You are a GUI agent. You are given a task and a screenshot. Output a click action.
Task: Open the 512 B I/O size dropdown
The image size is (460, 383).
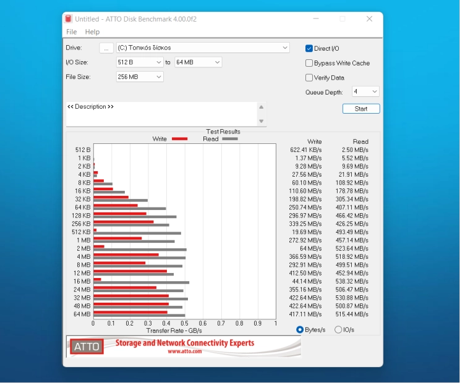pyautogui.click(x=140, y=62)
